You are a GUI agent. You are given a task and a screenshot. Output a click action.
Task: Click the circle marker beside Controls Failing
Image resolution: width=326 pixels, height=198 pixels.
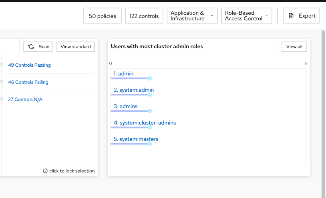pos(1,82)
